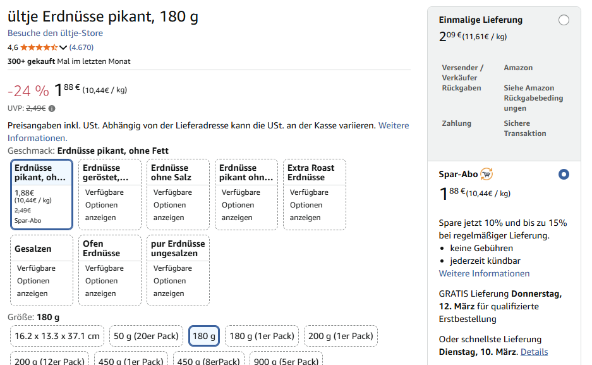The width and height of the screenshot is (592, 365).
Task: Choose the Extra Roast Erdnüsse flavor
Action: click(315, 194)
